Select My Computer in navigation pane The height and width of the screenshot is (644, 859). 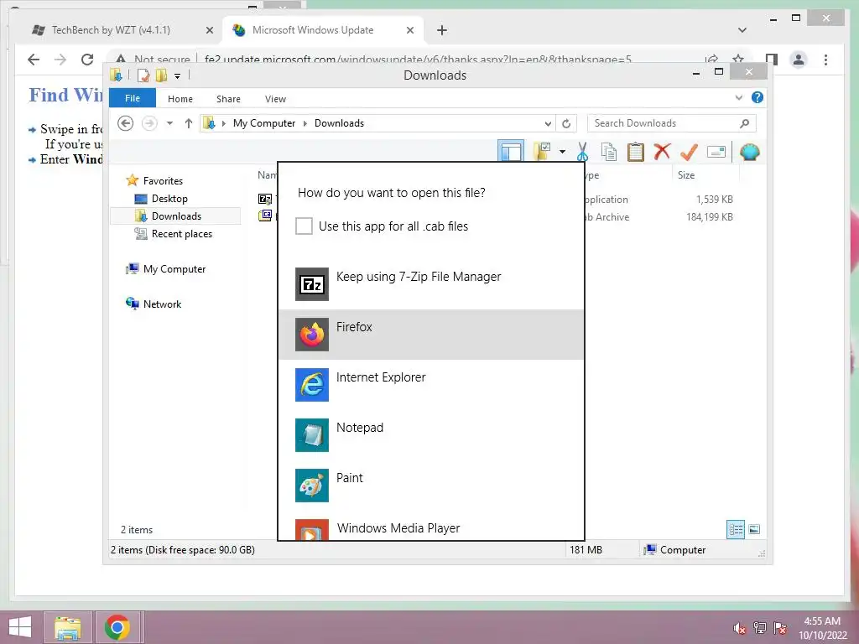pyautogui.click(x=174, y=269)
